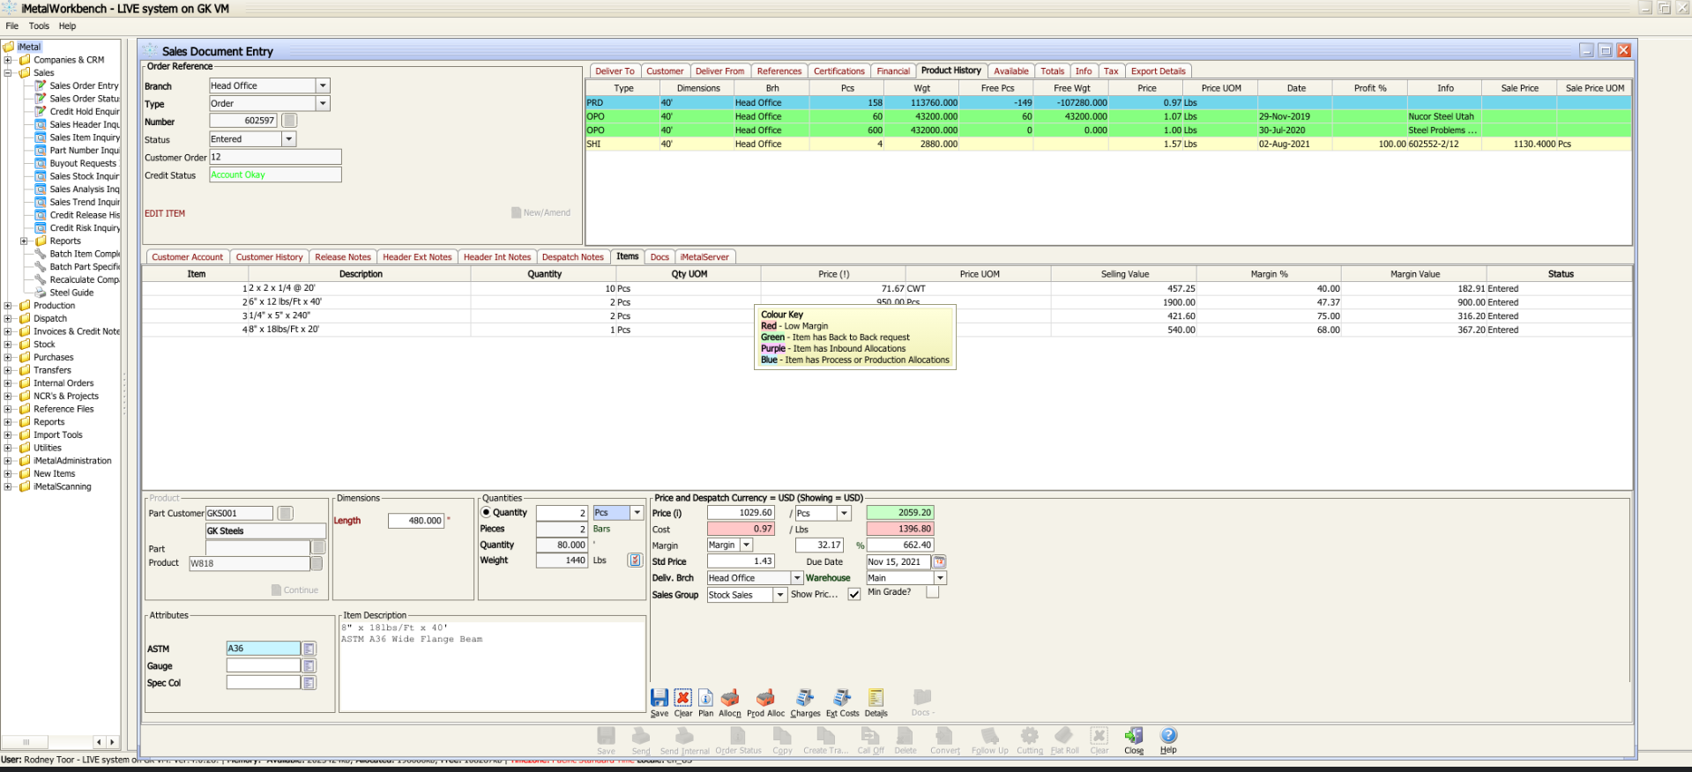Image resolution: width=1692 pixels, height=772 pixels.
Task: Expand the Companies & CRM tree node
Action: coord(8,60)
